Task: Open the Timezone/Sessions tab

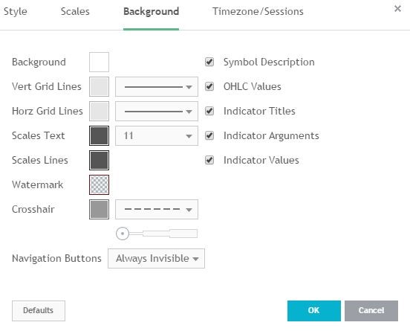Action: tap(258, 11)
